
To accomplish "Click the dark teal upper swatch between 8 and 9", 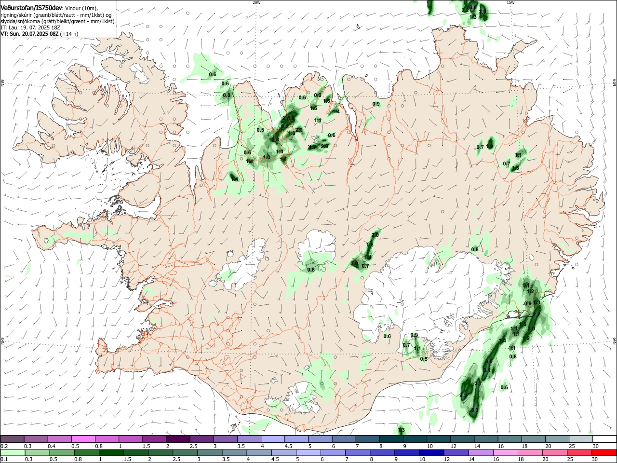I will 390,439.
